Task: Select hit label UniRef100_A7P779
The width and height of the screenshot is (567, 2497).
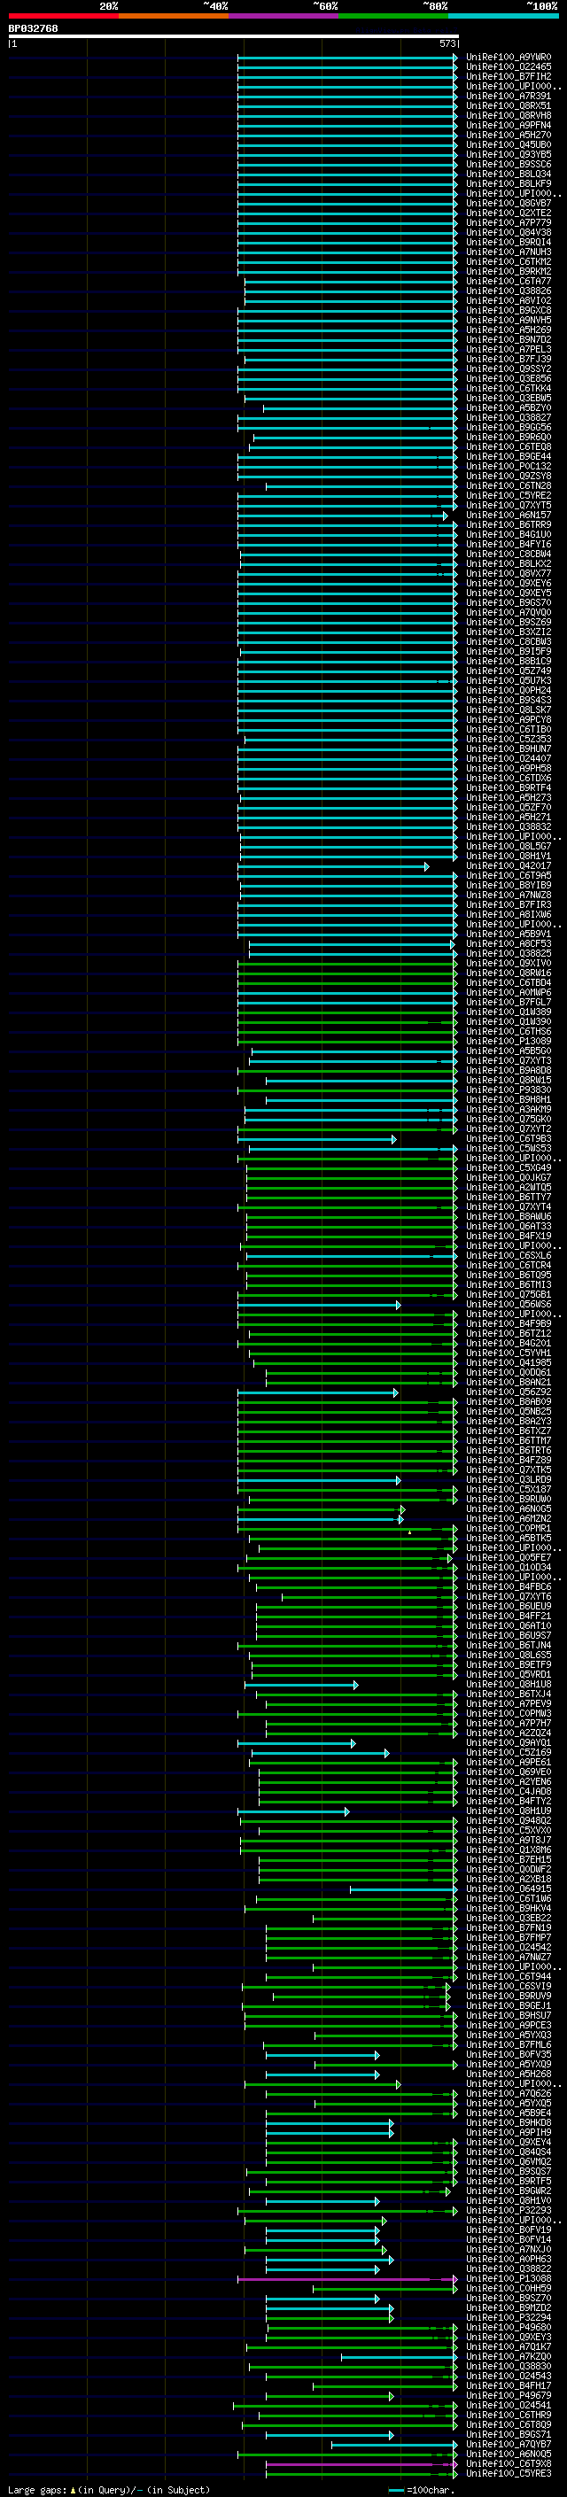Action: pyautogui.click(x=508, y=223)
